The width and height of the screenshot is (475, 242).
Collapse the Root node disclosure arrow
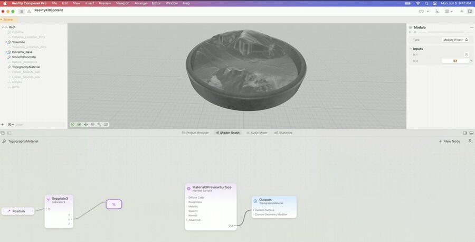(x=3, y=27)
